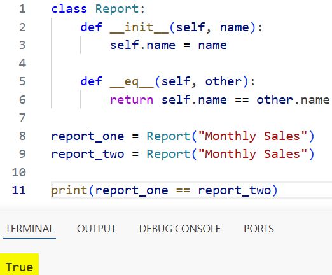Click '__init__' method name on line 2

click(139, 27)
